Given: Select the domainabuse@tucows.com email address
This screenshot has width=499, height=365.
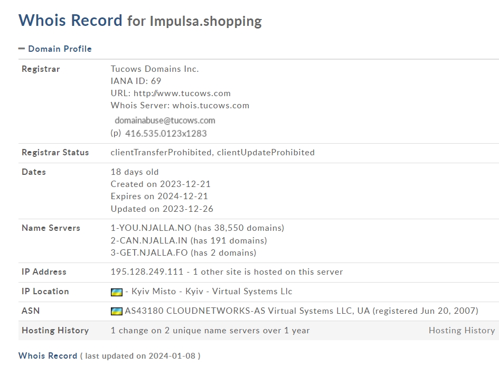Looking at the screenshot, I should point(165,120).
